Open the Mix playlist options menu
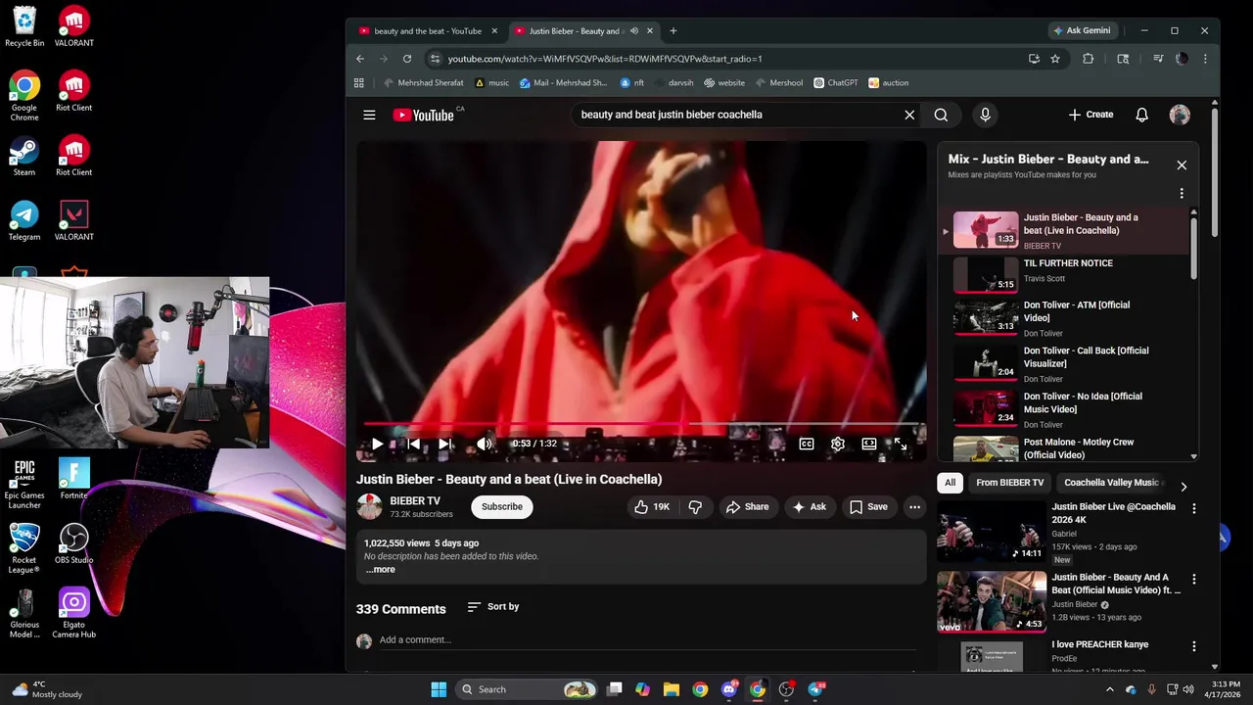The image size is (1253, 705). click(1182, 194)
